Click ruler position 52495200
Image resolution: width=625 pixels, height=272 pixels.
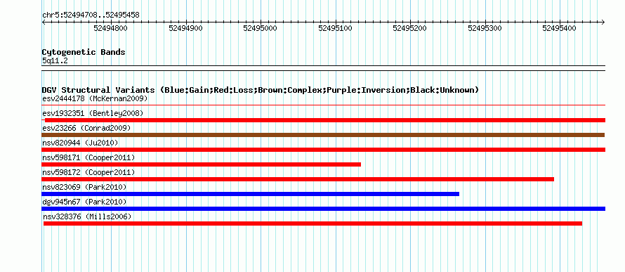[x=409, y=28]
